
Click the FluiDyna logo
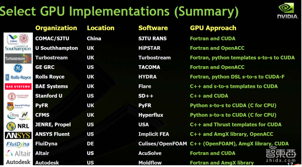point(18,144)
